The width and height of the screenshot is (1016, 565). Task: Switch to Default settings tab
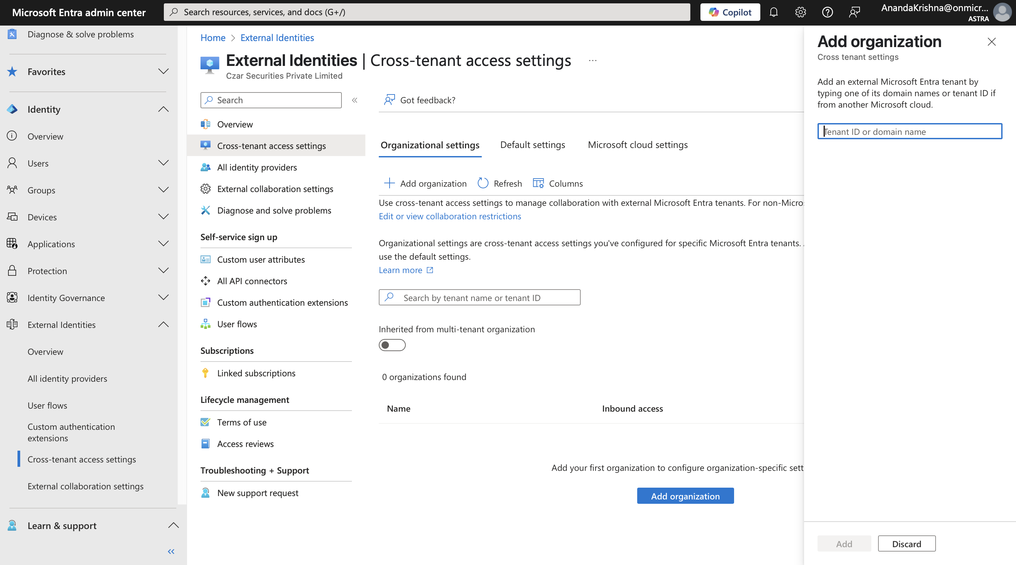click(x=533, y=145)
